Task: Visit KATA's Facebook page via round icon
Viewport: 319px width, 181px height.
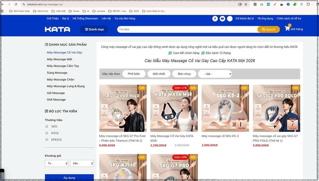Action: click(x=215, y=18)
